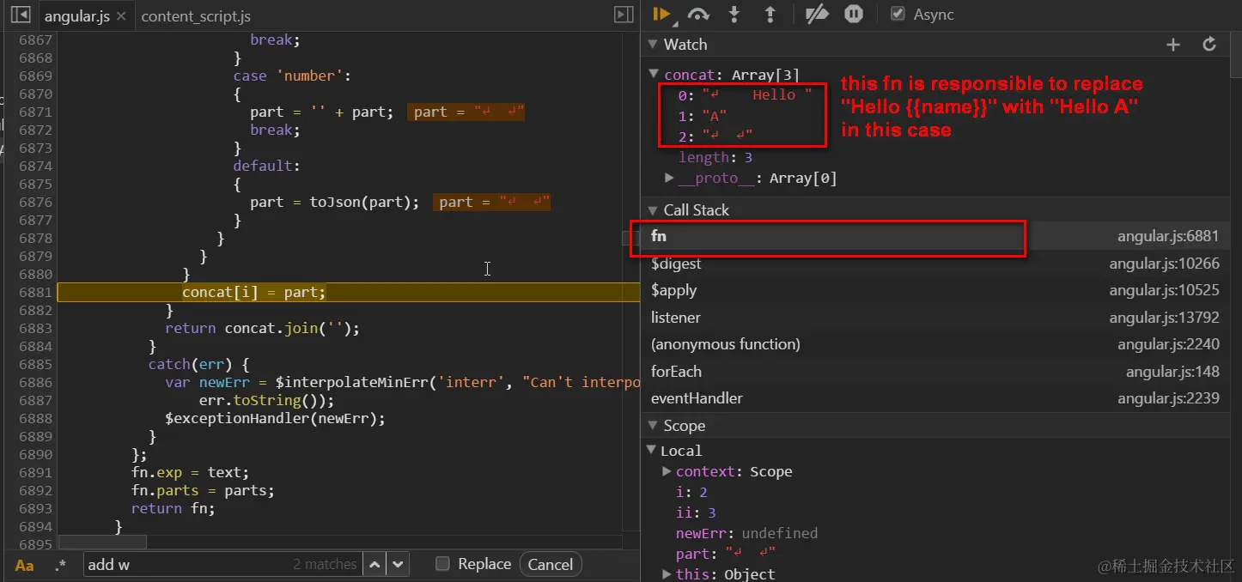Toggle the debugger sidebar panel icon
The image size is (1242, 582).
click(x=624, y=15)
